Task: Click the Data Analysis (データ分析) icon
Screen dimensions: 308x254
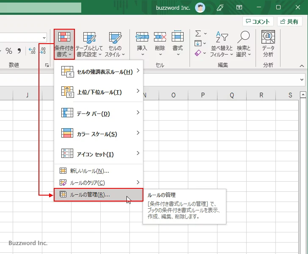Action: point(268,37)
